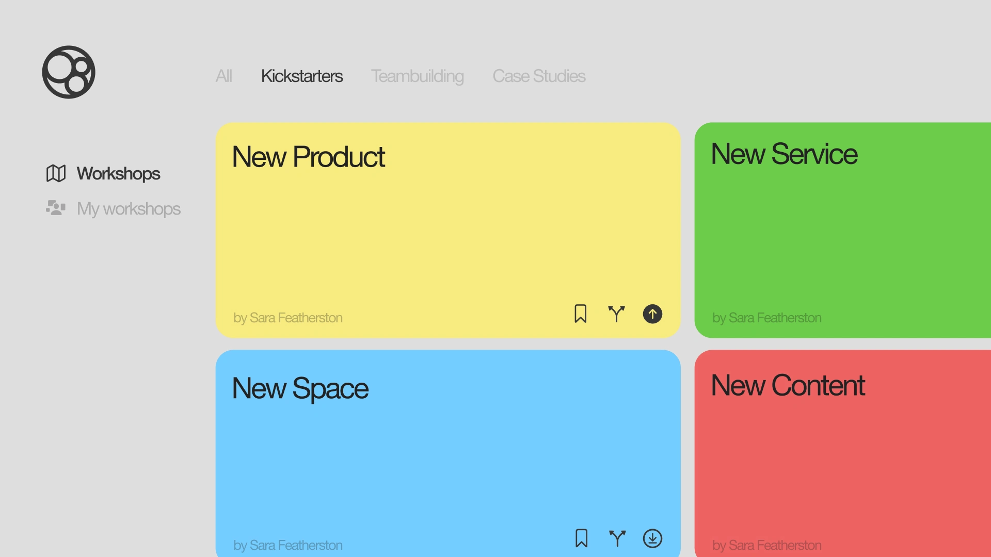Image resolution: width=991 pixels, height=557 pixels.
Task: Click upload arrow icon on New Product
Action: 652,314
